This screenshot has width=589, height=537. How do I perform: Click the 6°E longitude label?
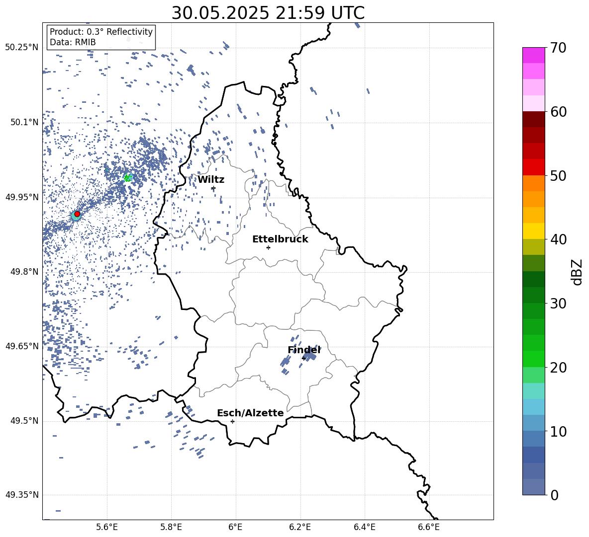click(235, 528)
